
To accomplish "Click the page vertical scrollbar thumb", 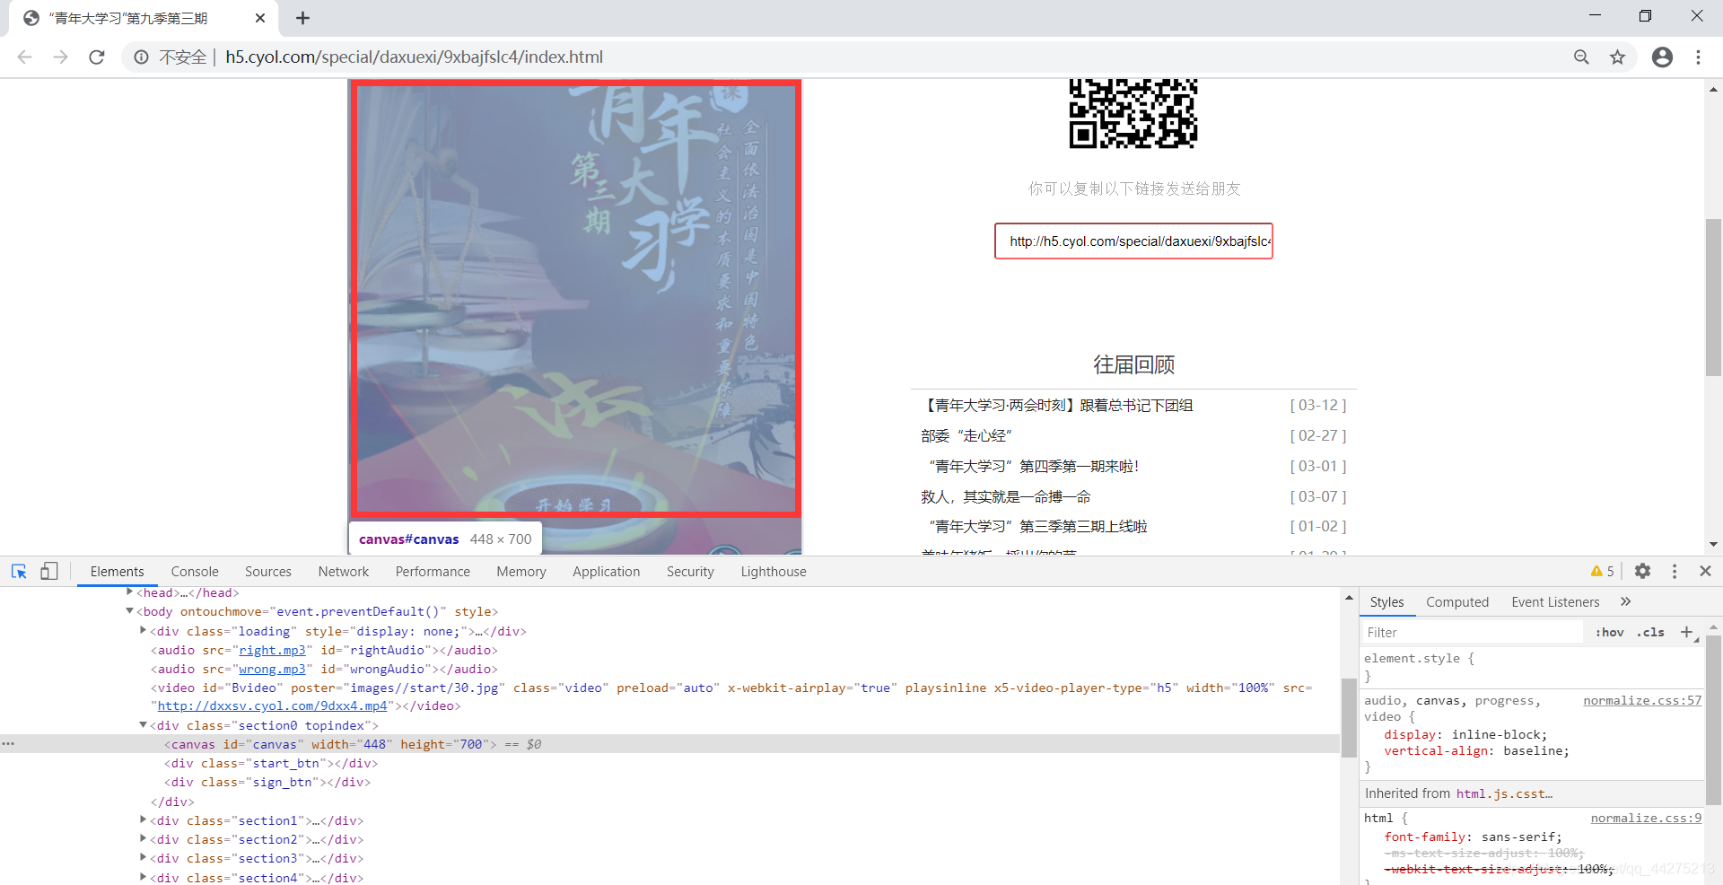I will [1713, 297].
